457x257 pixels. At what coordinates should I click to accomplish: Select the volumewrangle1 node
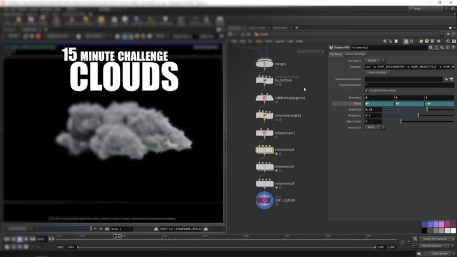pos(264,115)
